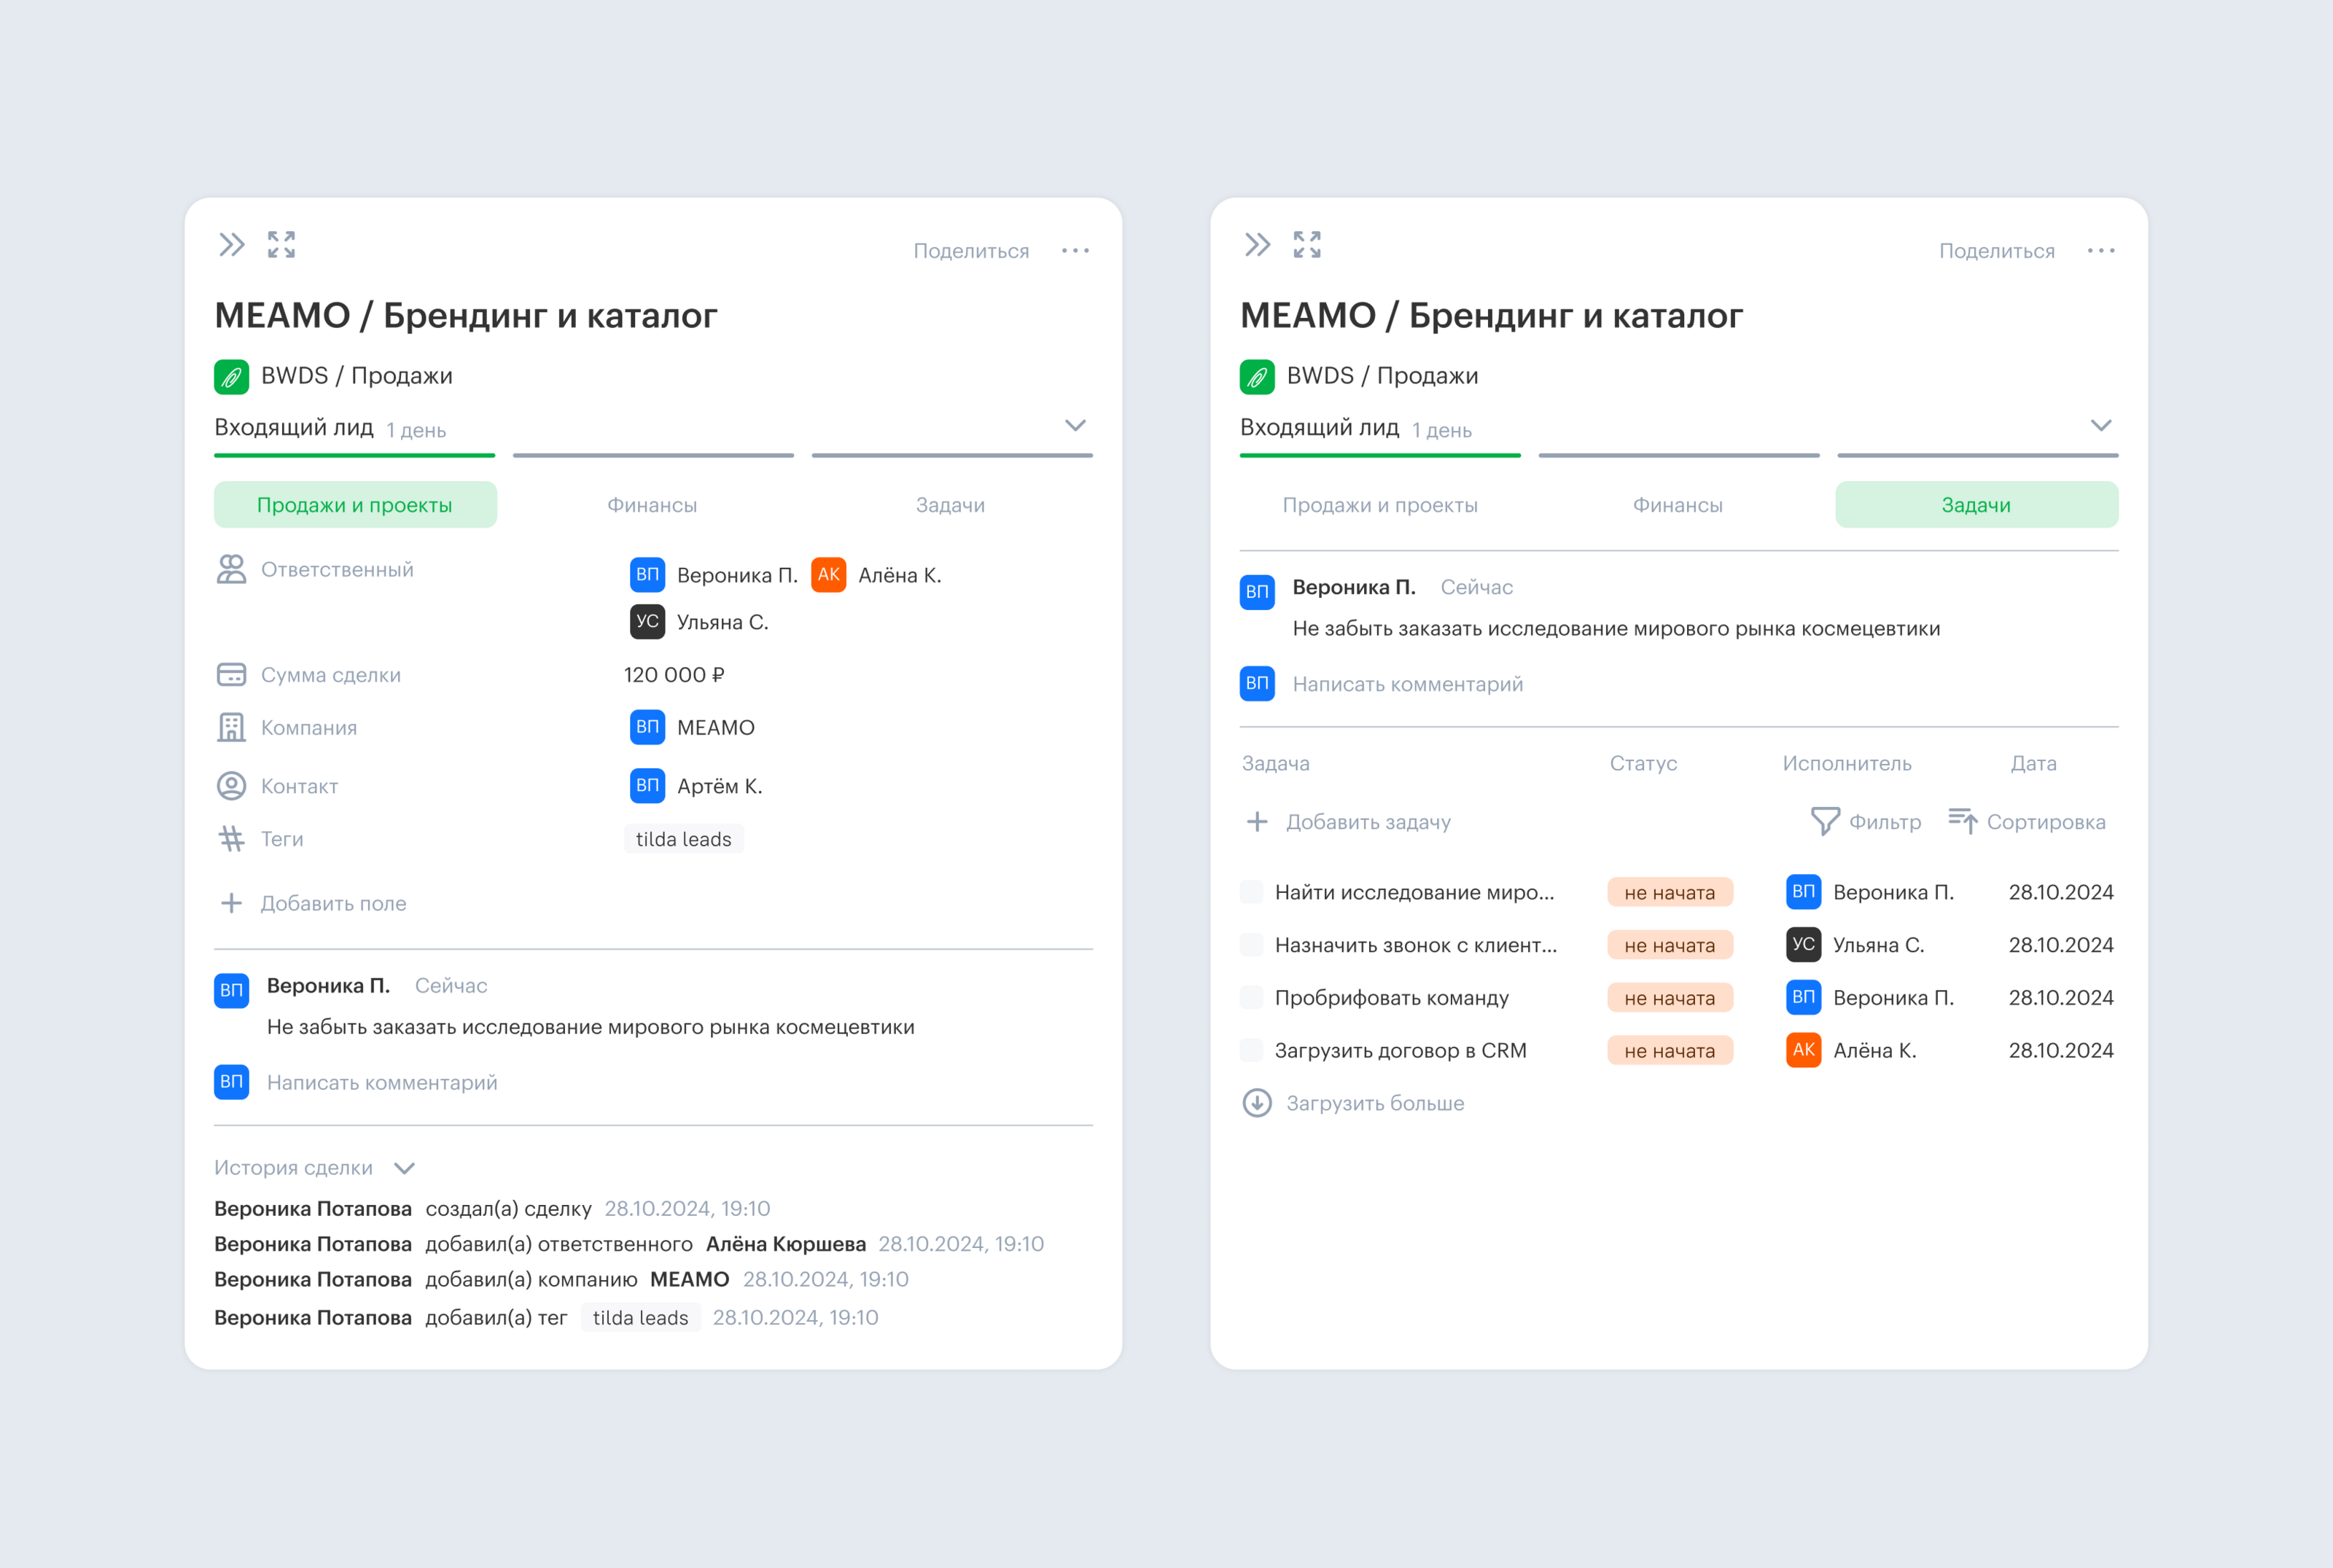Screen dimensions: 2333x1568
Task: Click Написать комментарий field in left card
Action: [x=382, y=1082]
